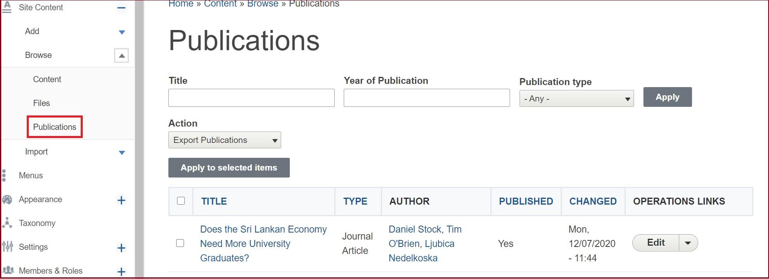Open the Export Publications action dropdown
769x279 pixels.
pyautogui.click(x=224, y=140)
